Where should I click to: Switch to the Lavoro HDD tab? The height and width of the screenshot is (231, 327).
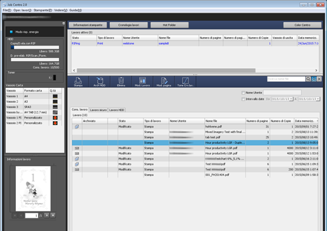click(116, 110)
